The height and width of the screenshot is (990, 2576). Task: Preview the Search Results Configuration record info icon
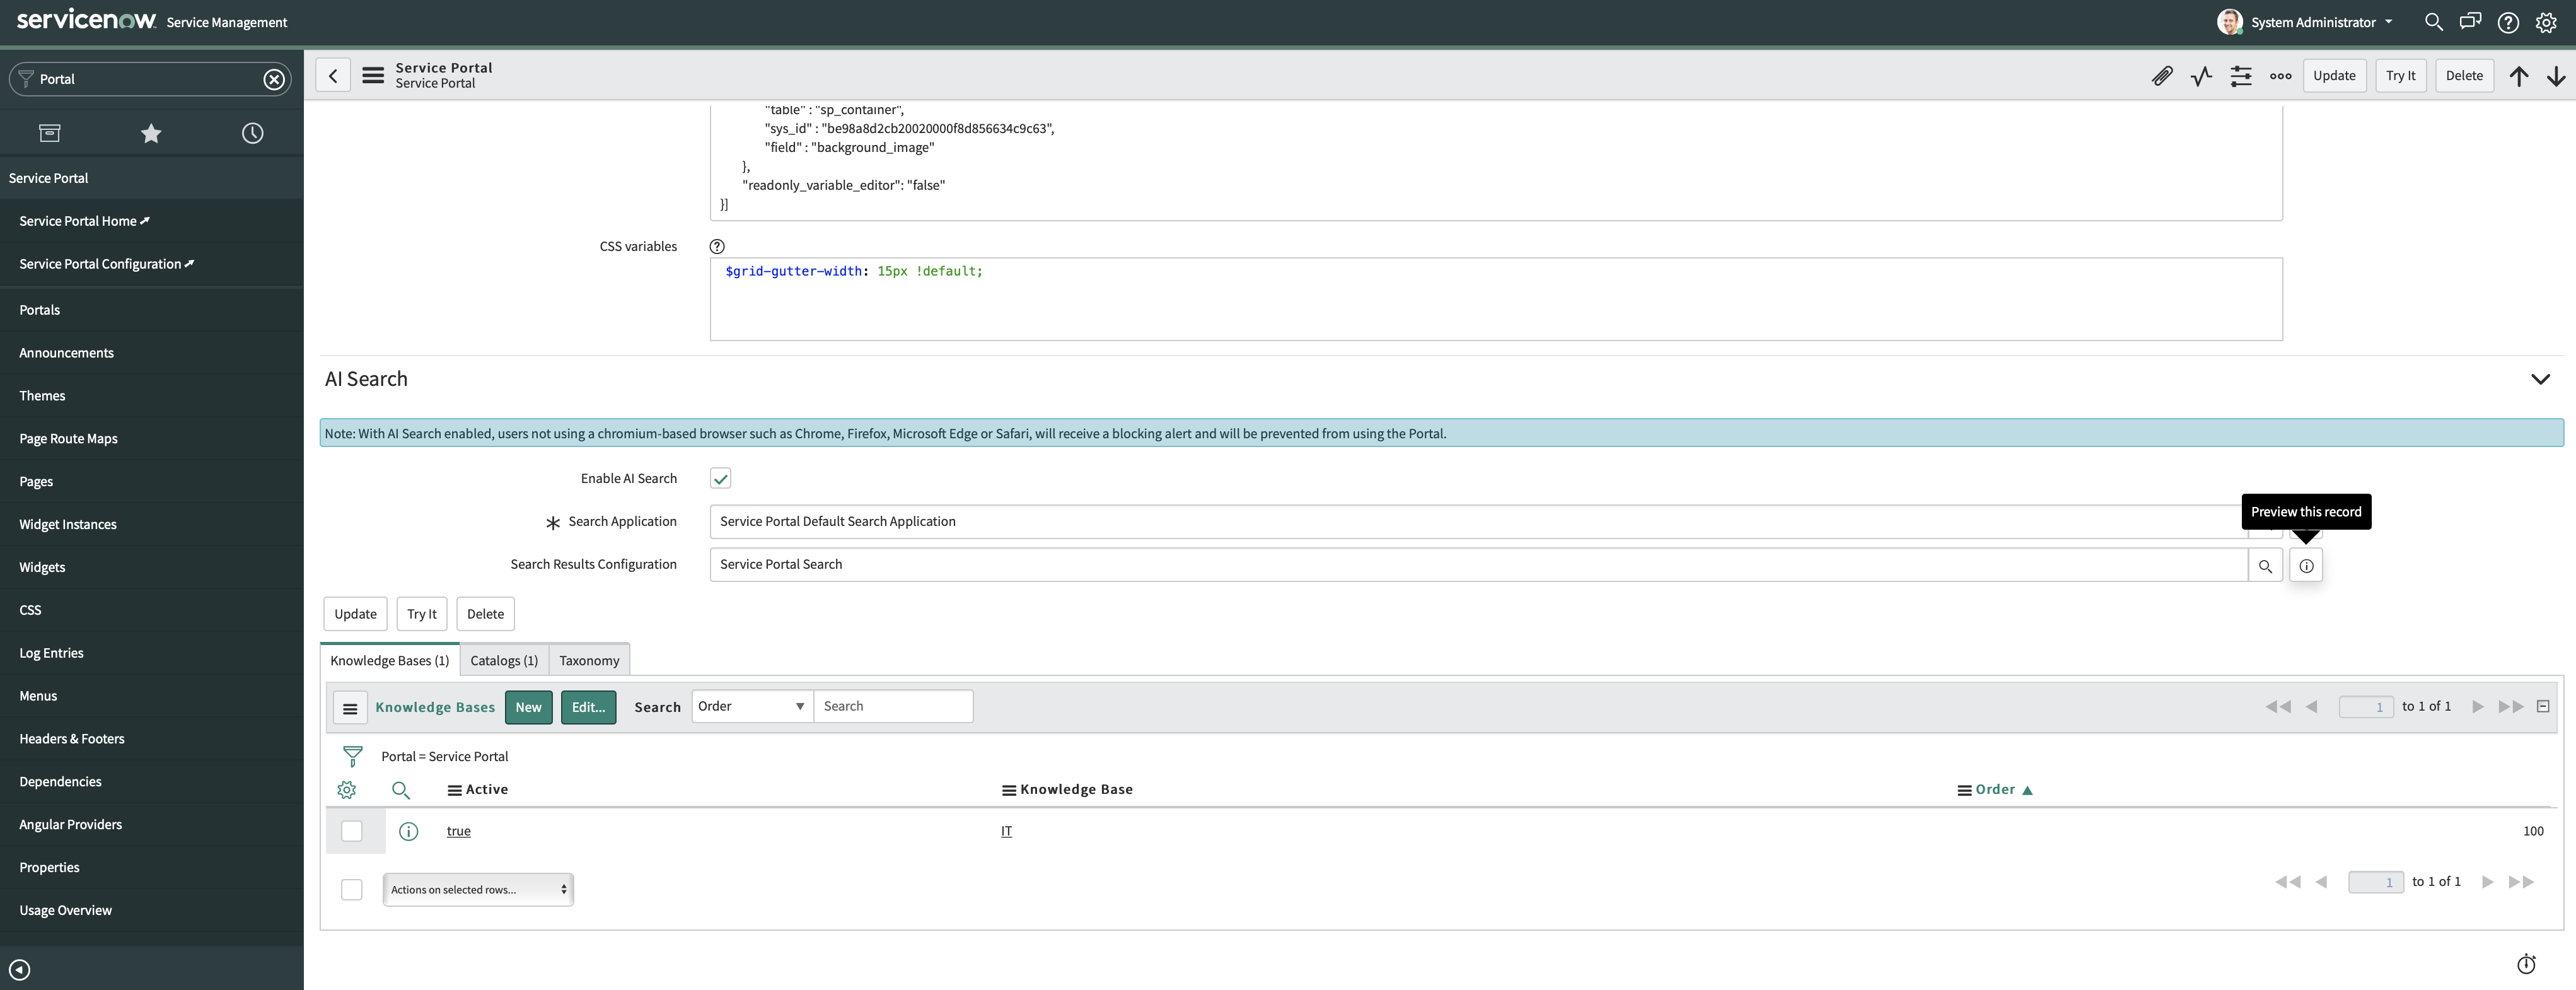tap(2307, 565)
